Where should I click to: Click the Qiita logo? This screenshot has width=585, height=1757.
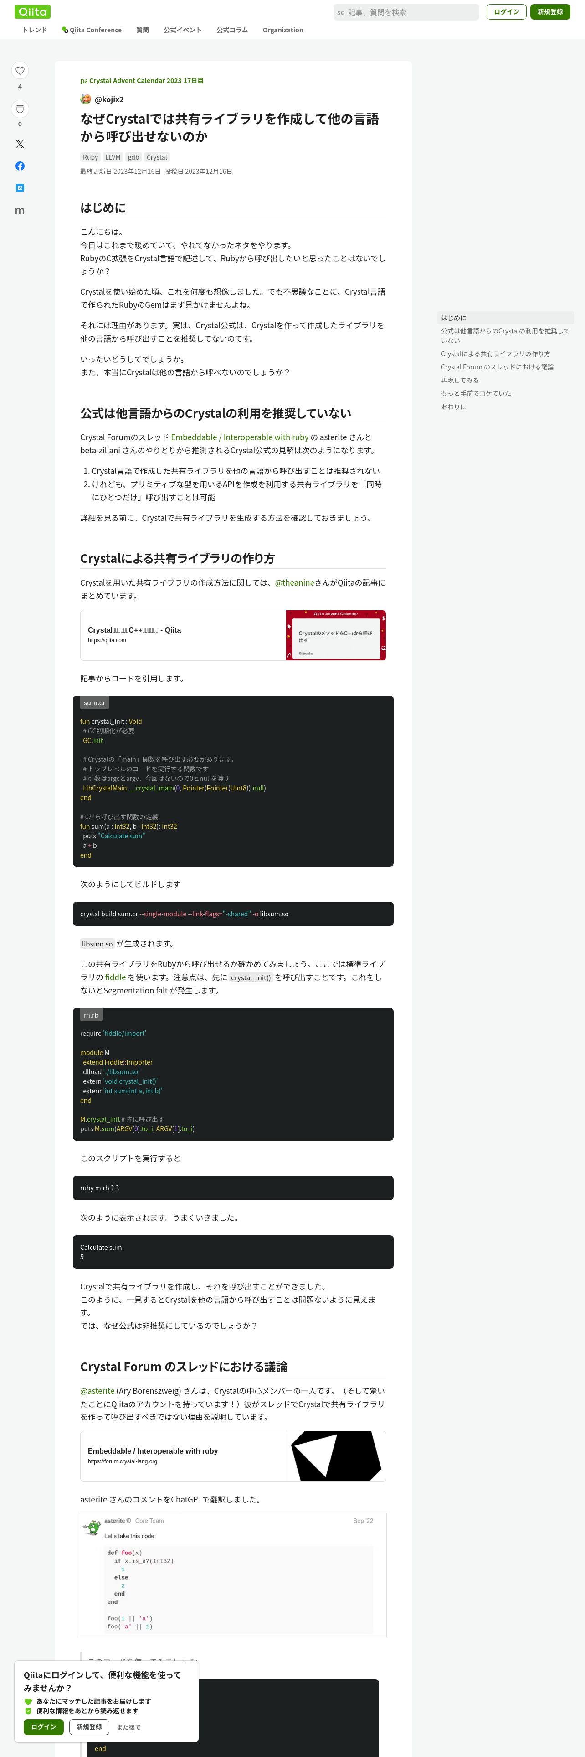coord(33,11)
